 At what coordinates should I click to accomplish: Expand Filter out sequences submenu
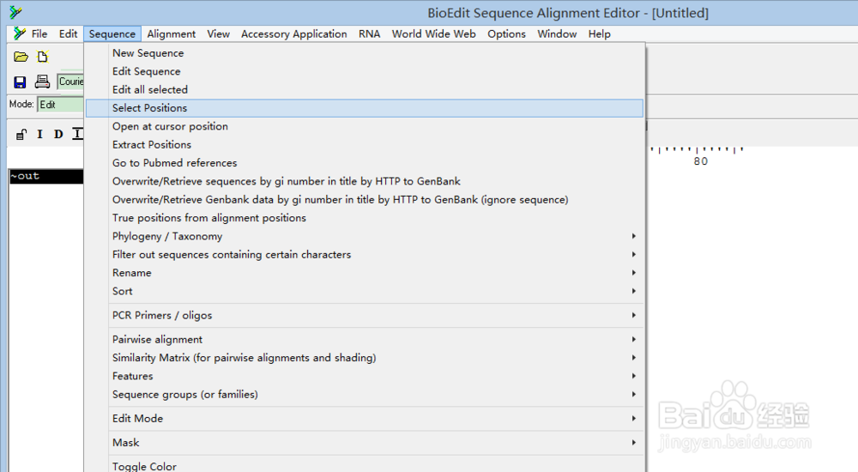pos(365,255)
